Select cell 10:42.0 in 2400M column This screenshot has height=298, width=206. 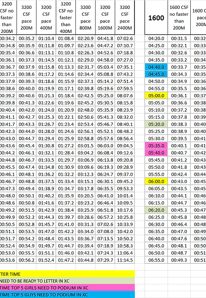[x=125, y=231]
